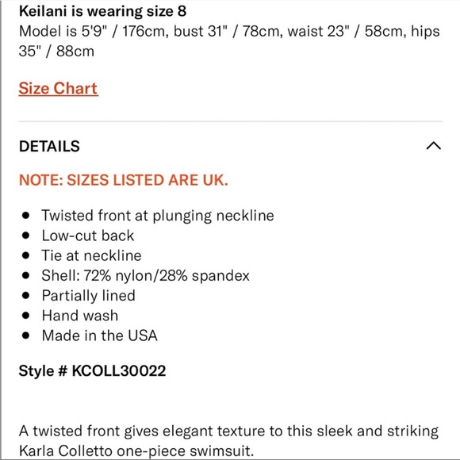Collapse the DETAILS section chevron
Image resolution: width=460 pixels, height=460 pixels.
[x=433, y=146]
